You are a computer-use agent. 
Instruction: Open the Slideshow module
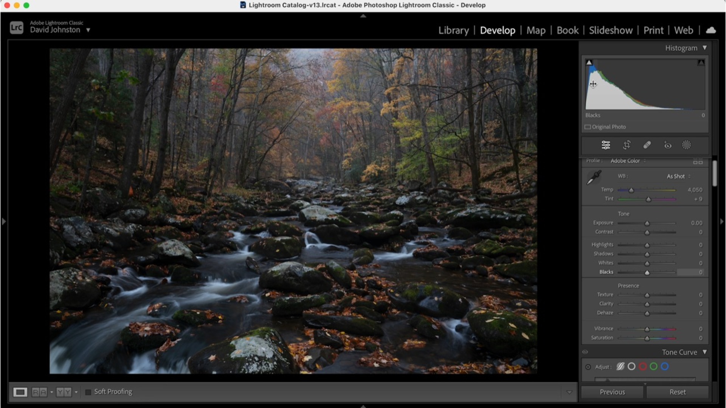tap(611, 30)
